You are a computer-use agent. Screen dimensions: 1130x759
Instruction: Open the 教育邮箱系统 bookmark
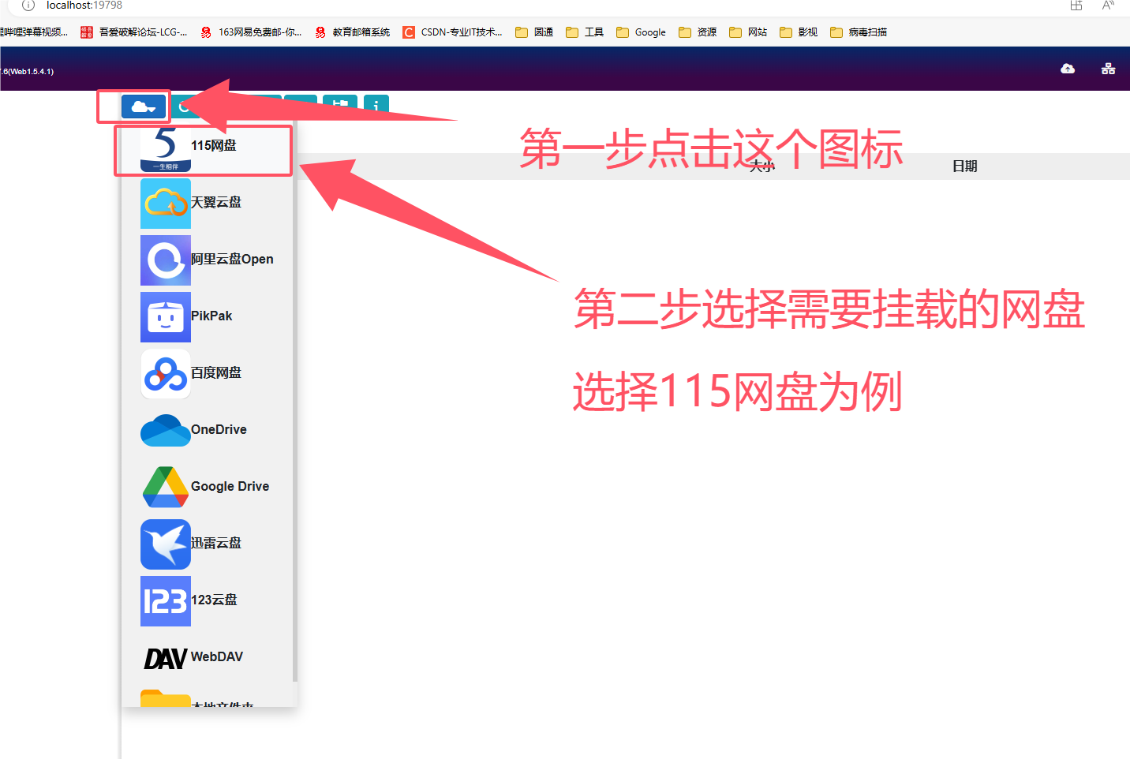[352, 32]
